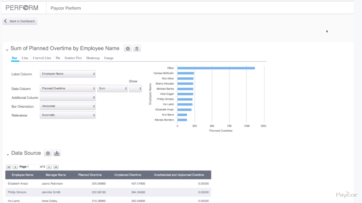Image resolution: width=362 pixels, height=203 pixels.
Task: Go to first page of table
Action: tap(9, 167)
